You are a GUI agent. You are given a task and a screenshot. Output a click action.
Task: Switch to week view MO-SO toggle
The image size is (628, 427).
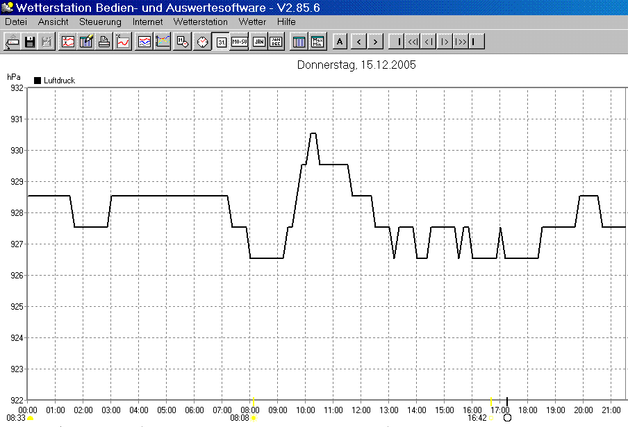point(240,42)
